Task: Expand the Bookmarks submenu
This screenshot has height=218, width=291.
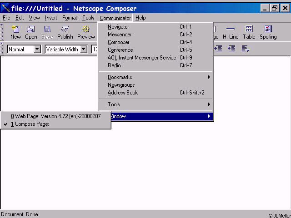Action: tap(156, 77)
